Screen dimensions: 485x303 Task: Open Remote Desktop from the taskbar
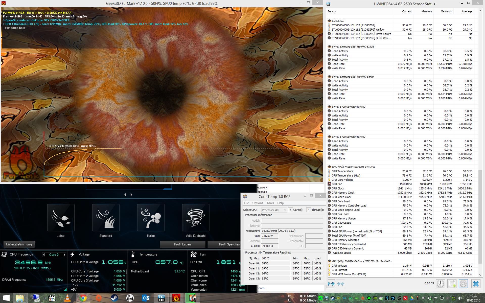36,298
